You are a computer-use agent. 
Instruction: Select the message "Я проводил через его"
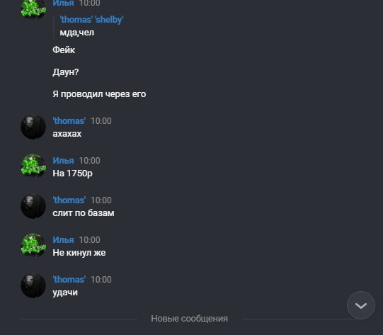(x=99, y=94)
